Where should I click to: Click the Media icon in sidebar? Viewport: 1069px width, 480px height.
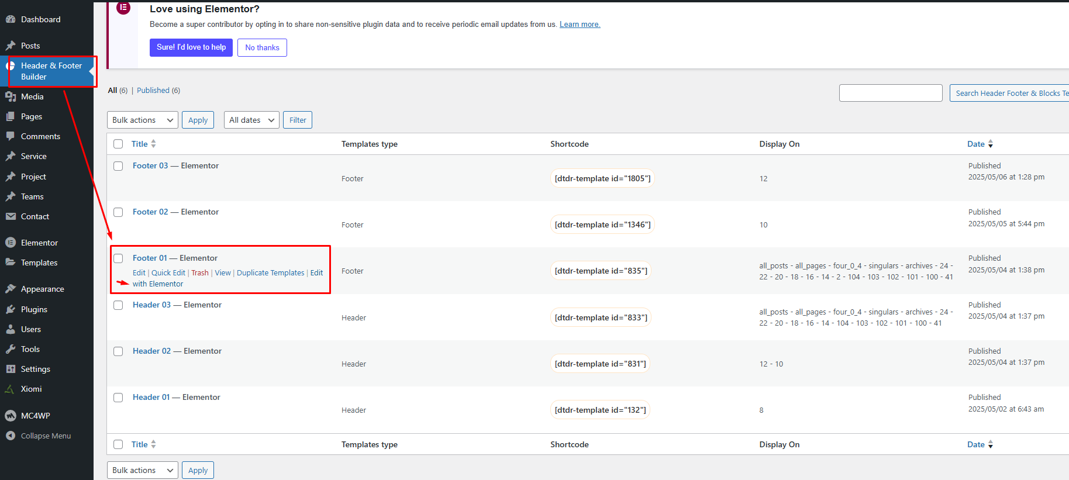tap(11, 96)
